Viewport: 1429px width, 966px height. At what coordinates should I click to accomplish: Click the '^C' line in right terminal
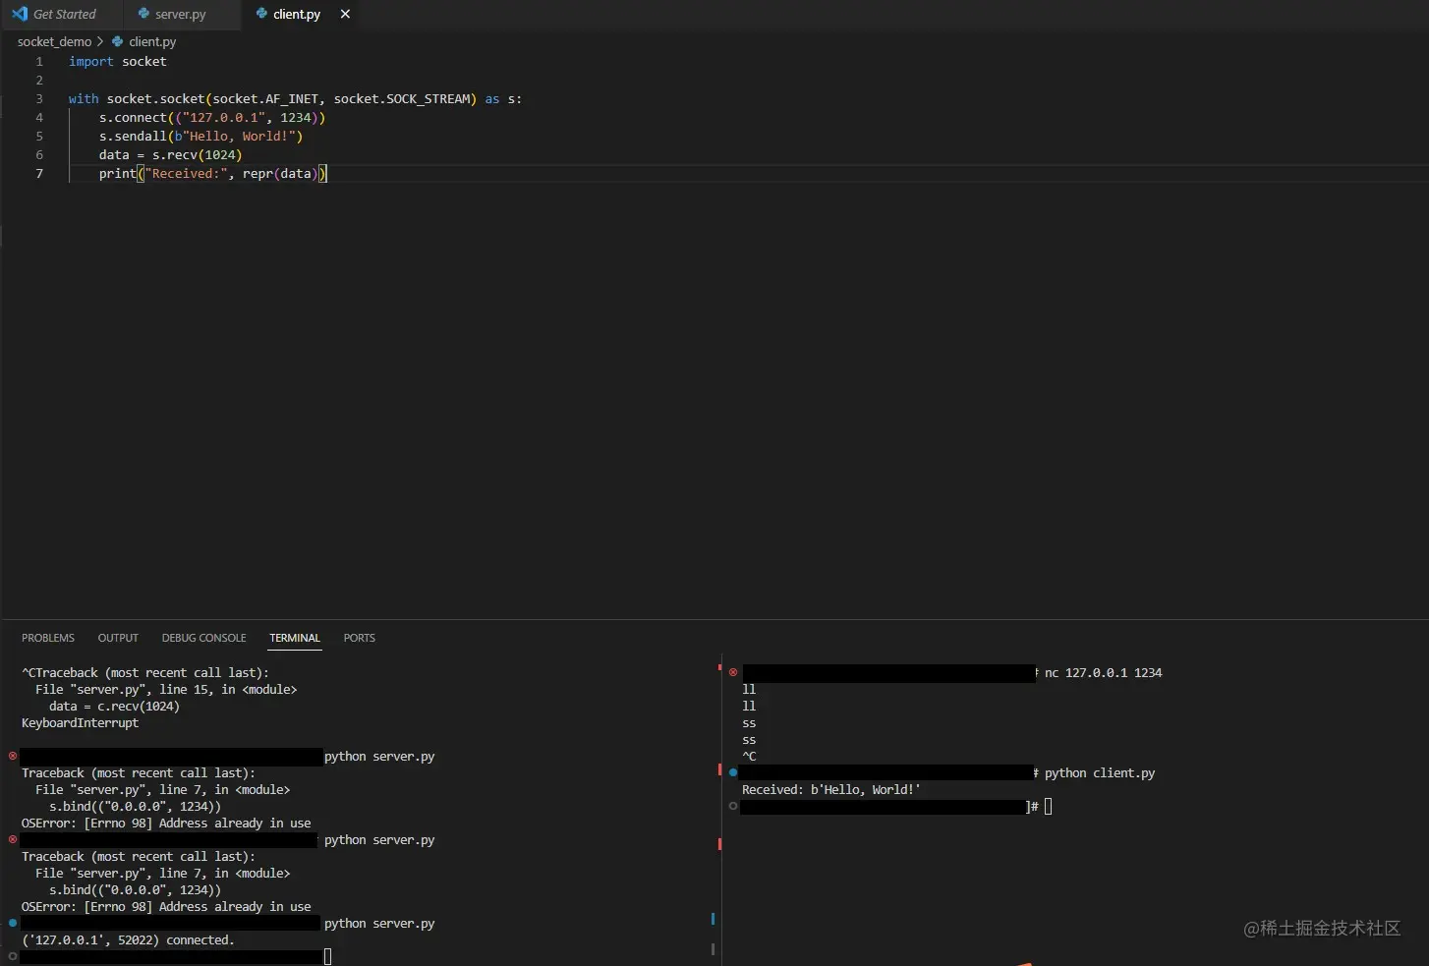coord(749,756)
